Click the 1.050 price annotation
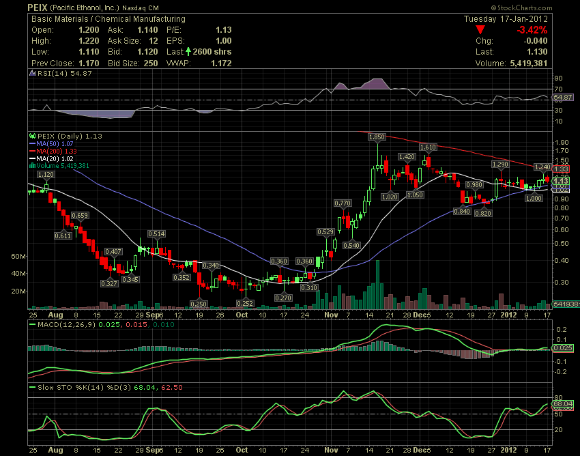580x456 pixels. pos(415,195)
